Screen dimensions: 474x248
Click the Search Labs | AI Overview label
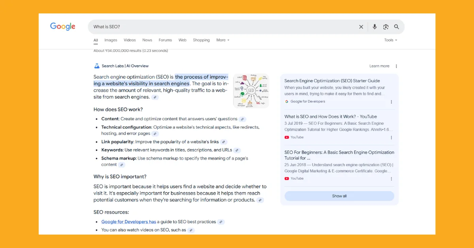click(125, 66)
